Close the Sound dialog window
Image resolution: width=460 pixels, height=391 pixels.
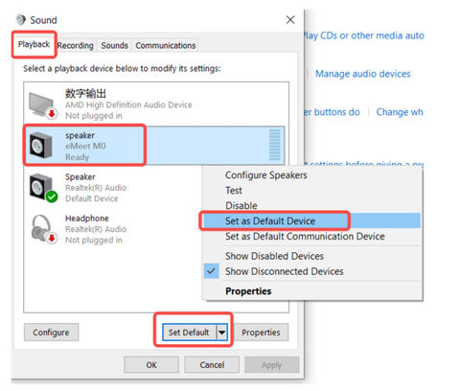coord(290,20)
